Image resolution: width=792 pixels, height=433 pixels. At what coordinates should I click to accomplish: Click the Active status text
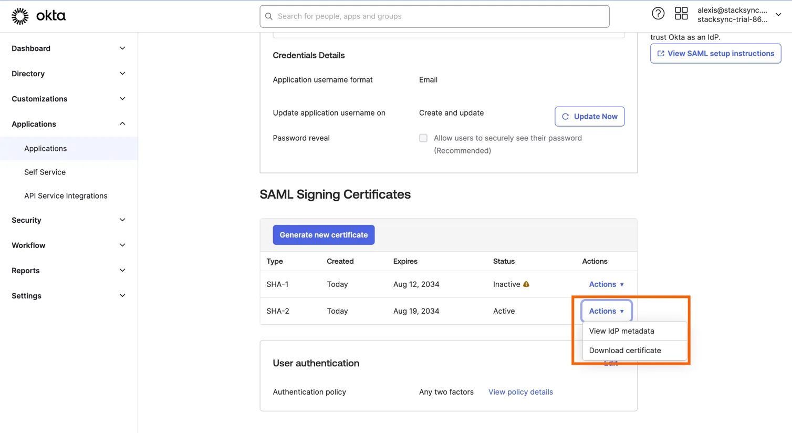(x=504, y=311)
